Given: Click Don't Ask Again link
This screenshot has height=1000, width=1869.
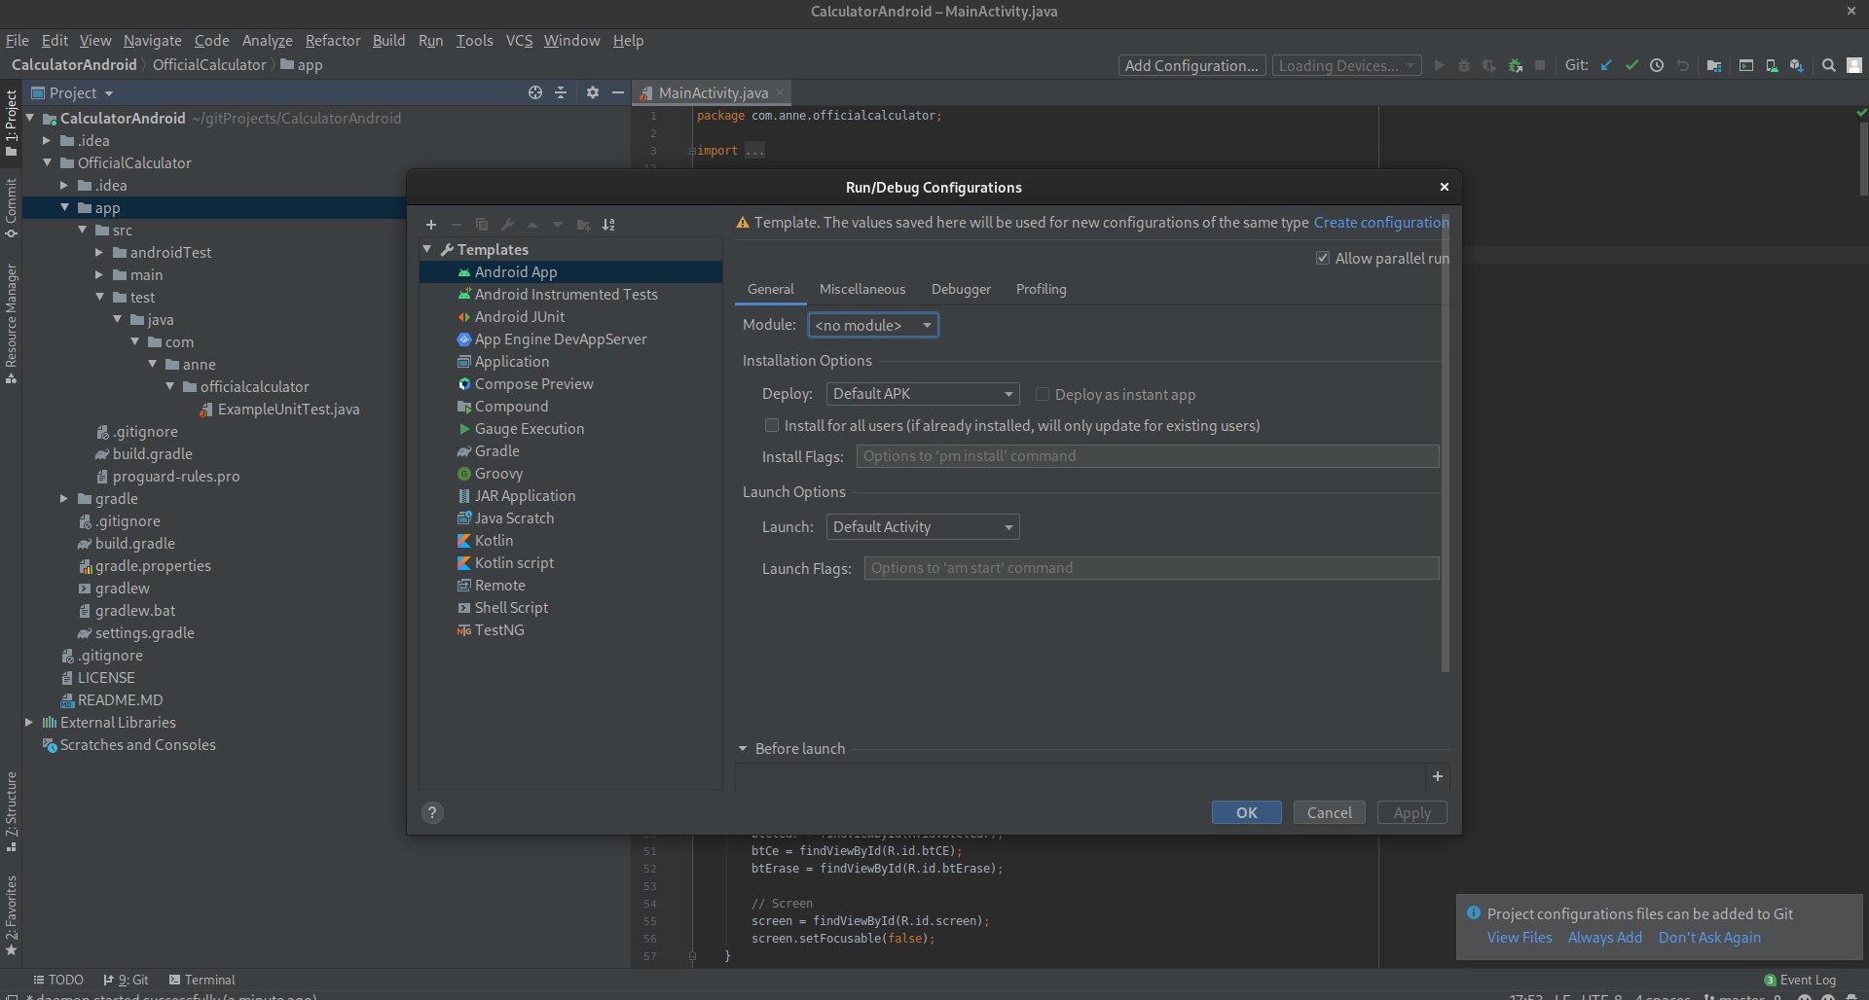Looking at the screenshot, I should [x=1709, y=938].
